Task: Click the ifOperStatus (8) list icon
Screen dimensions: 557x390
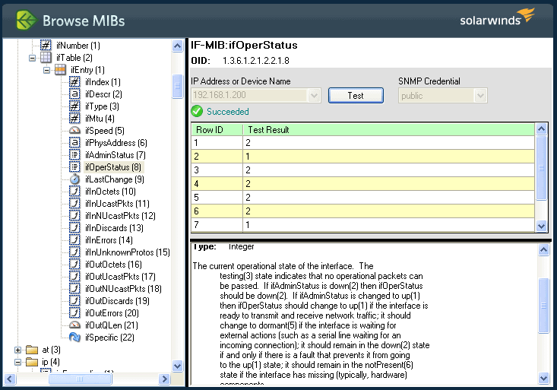Action: [74, 166]
